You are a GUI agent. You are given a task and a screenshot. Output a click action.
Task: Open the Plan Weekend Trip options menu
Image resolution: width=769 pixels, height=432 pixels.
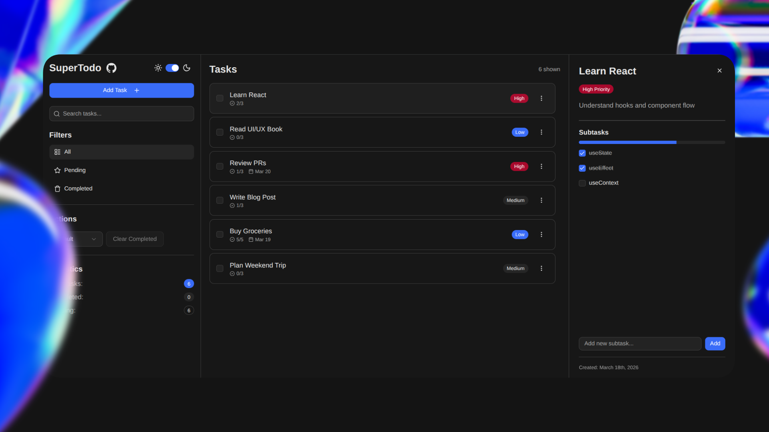tap(542, 268)
